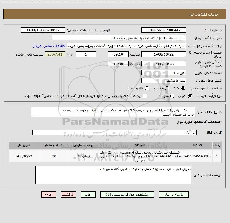Click the شرح کلی نیاز description box
230x223 pixels.
(113, 112)
